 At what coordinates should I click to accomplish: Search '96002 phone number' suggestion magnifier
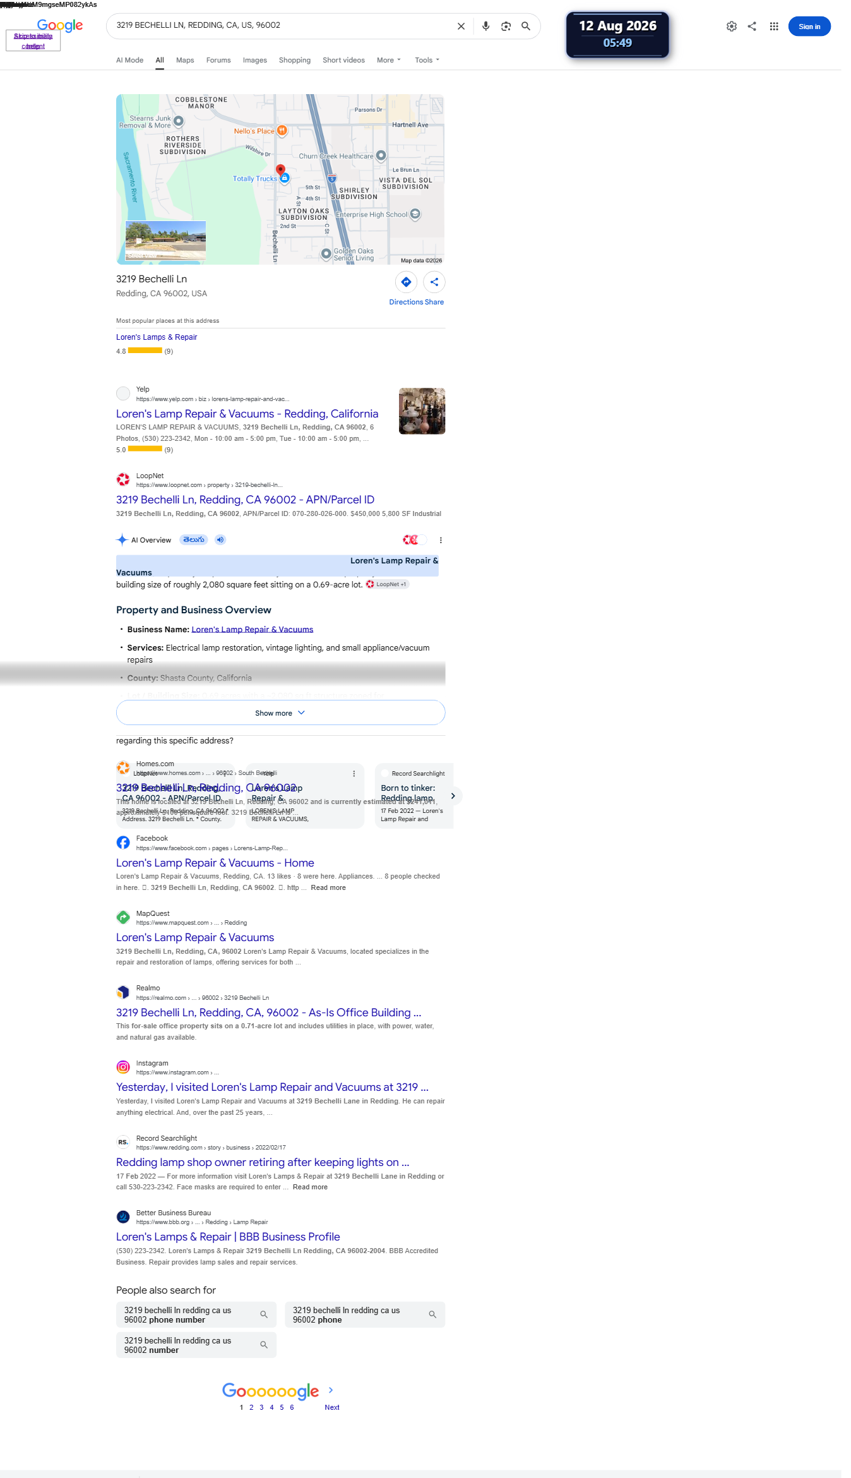264,1314
